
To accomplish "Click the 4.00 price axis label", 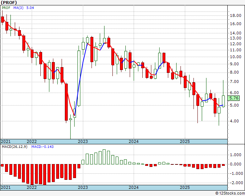I will click(234, 121).
